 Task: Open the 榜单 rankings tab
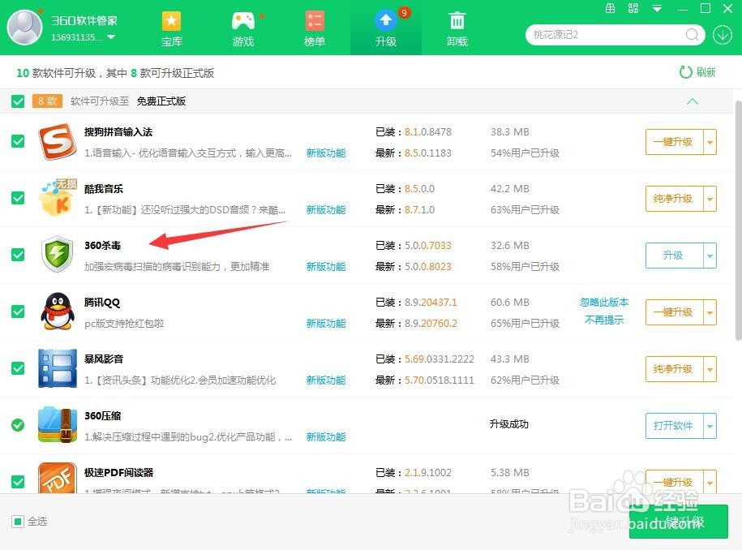pyautogui.click(x=315, y=29)
